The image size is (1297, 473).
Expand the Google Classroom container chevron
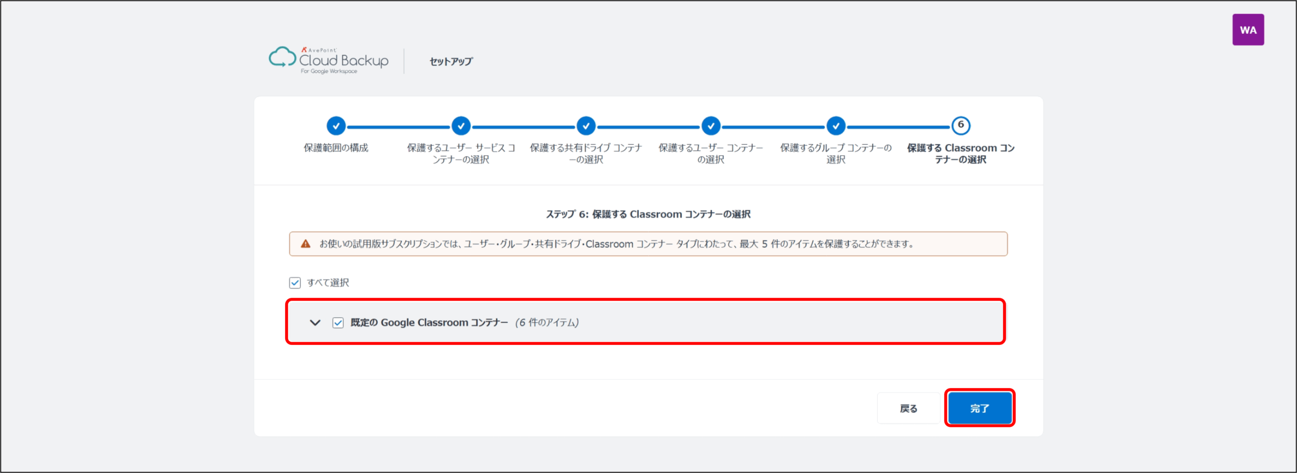coord(315,323)
